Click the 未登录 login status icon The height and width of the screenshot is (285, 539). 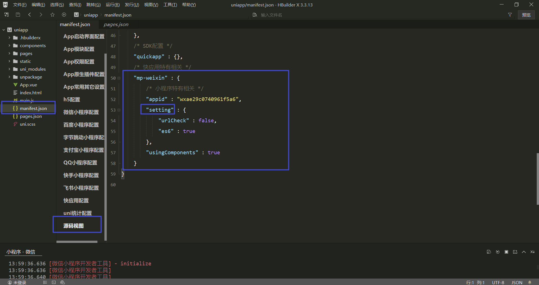10,282
